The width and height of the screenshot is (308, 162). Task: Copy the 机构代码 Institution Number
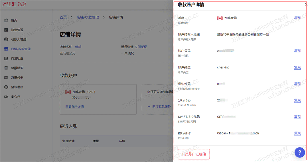click(297, 84)
